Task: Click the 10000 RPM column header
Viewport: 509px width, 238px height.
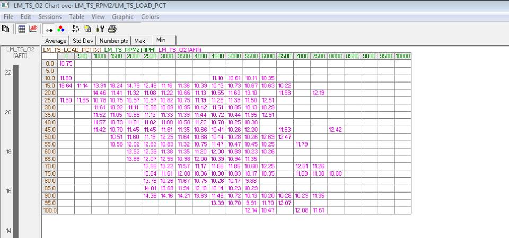Action: tap(403, 57)
